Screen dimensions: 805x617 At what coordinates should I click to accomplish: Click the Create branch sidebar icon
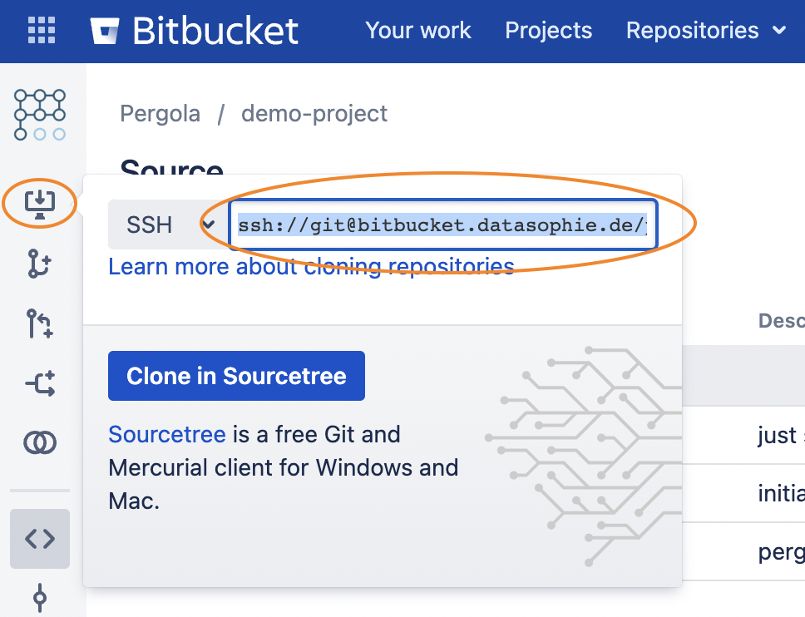pos(40,264)
